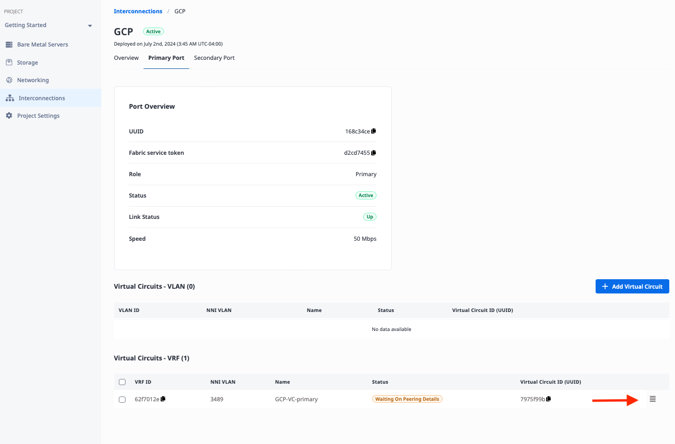Click the UUID value 168c34ce
The width and height of the screenshot is (675, 444).
pos(357,132)
